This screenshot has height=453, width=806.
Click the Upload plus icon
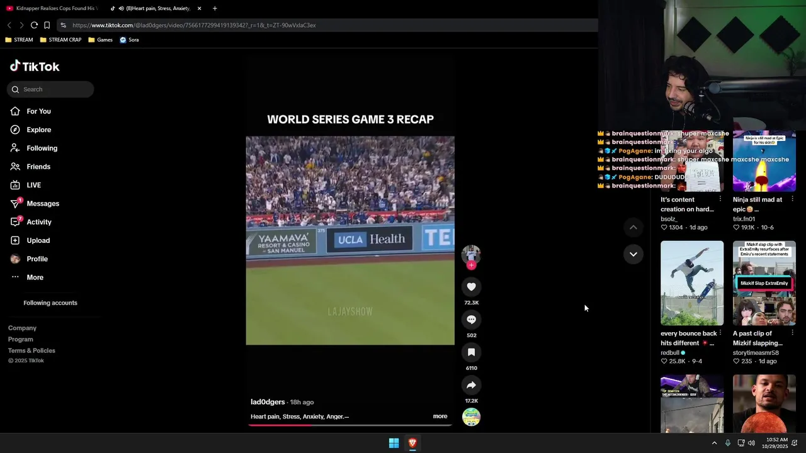click(15, 240)
